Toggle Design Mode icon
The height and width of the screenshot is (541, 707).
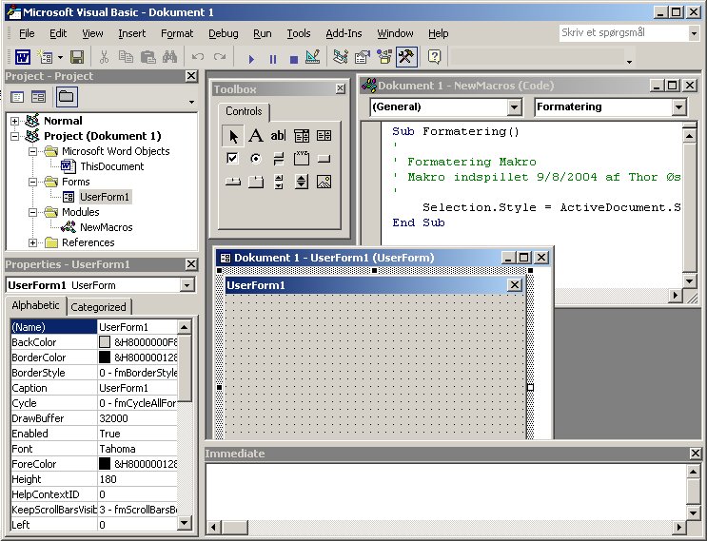[313, 57]
